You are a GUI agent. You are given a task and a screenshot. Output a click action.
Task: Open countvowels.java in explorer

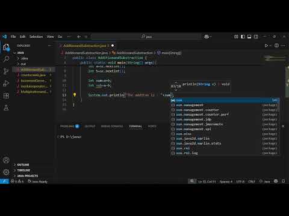coord(33,75)
